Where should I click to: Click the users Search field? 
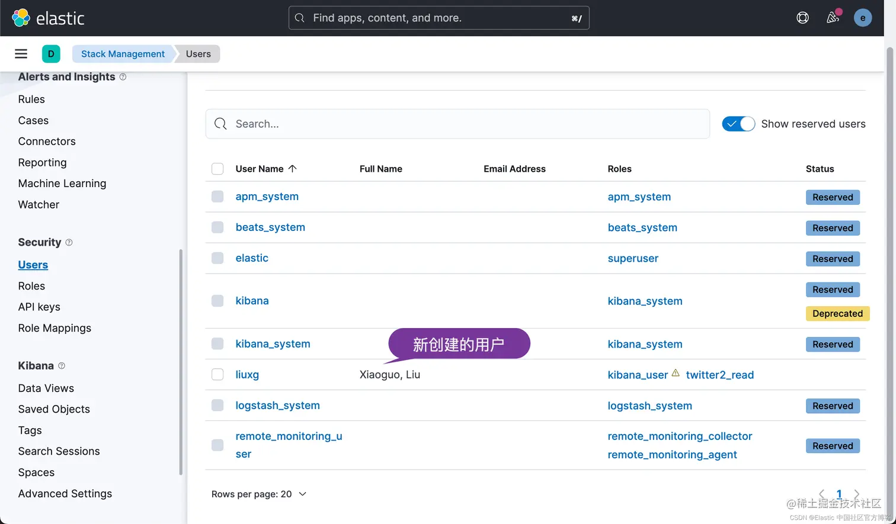click(457, 124)
